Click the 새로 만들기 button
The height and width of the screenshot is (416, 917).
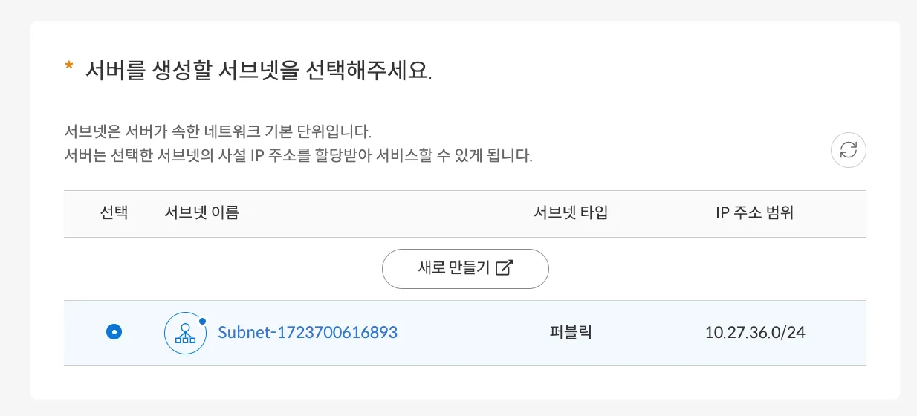tap(465, 268)
